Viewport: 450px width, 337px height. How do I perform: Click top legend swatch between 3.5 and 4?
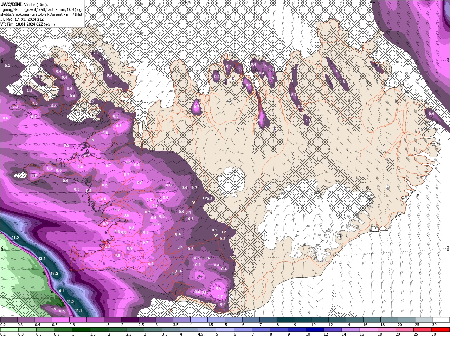click(182, 320)
